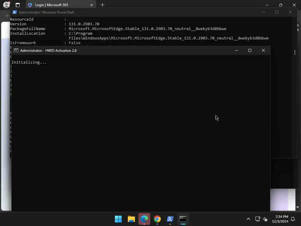Restore down the Edge browser window
This screenshot has height=226, width=301.
coord(281,5)
